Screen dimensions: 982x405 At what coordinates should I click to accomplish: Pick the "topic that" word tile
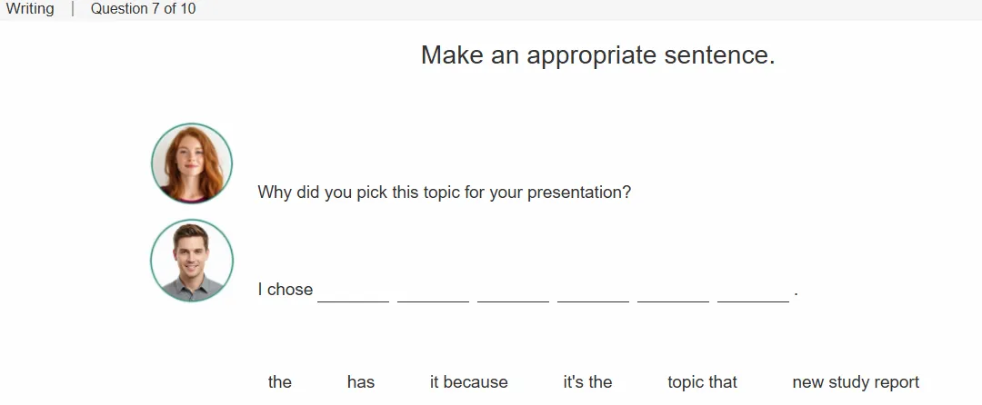[x=702, y=382]
